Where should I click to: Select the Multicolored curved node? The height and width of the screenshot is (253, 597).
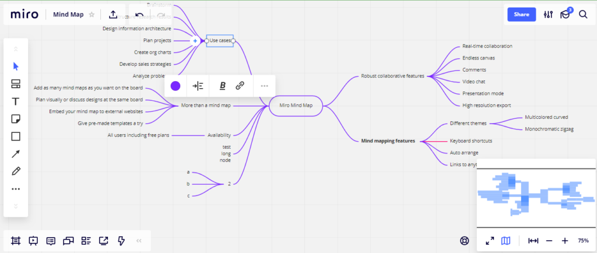[546, 117]
